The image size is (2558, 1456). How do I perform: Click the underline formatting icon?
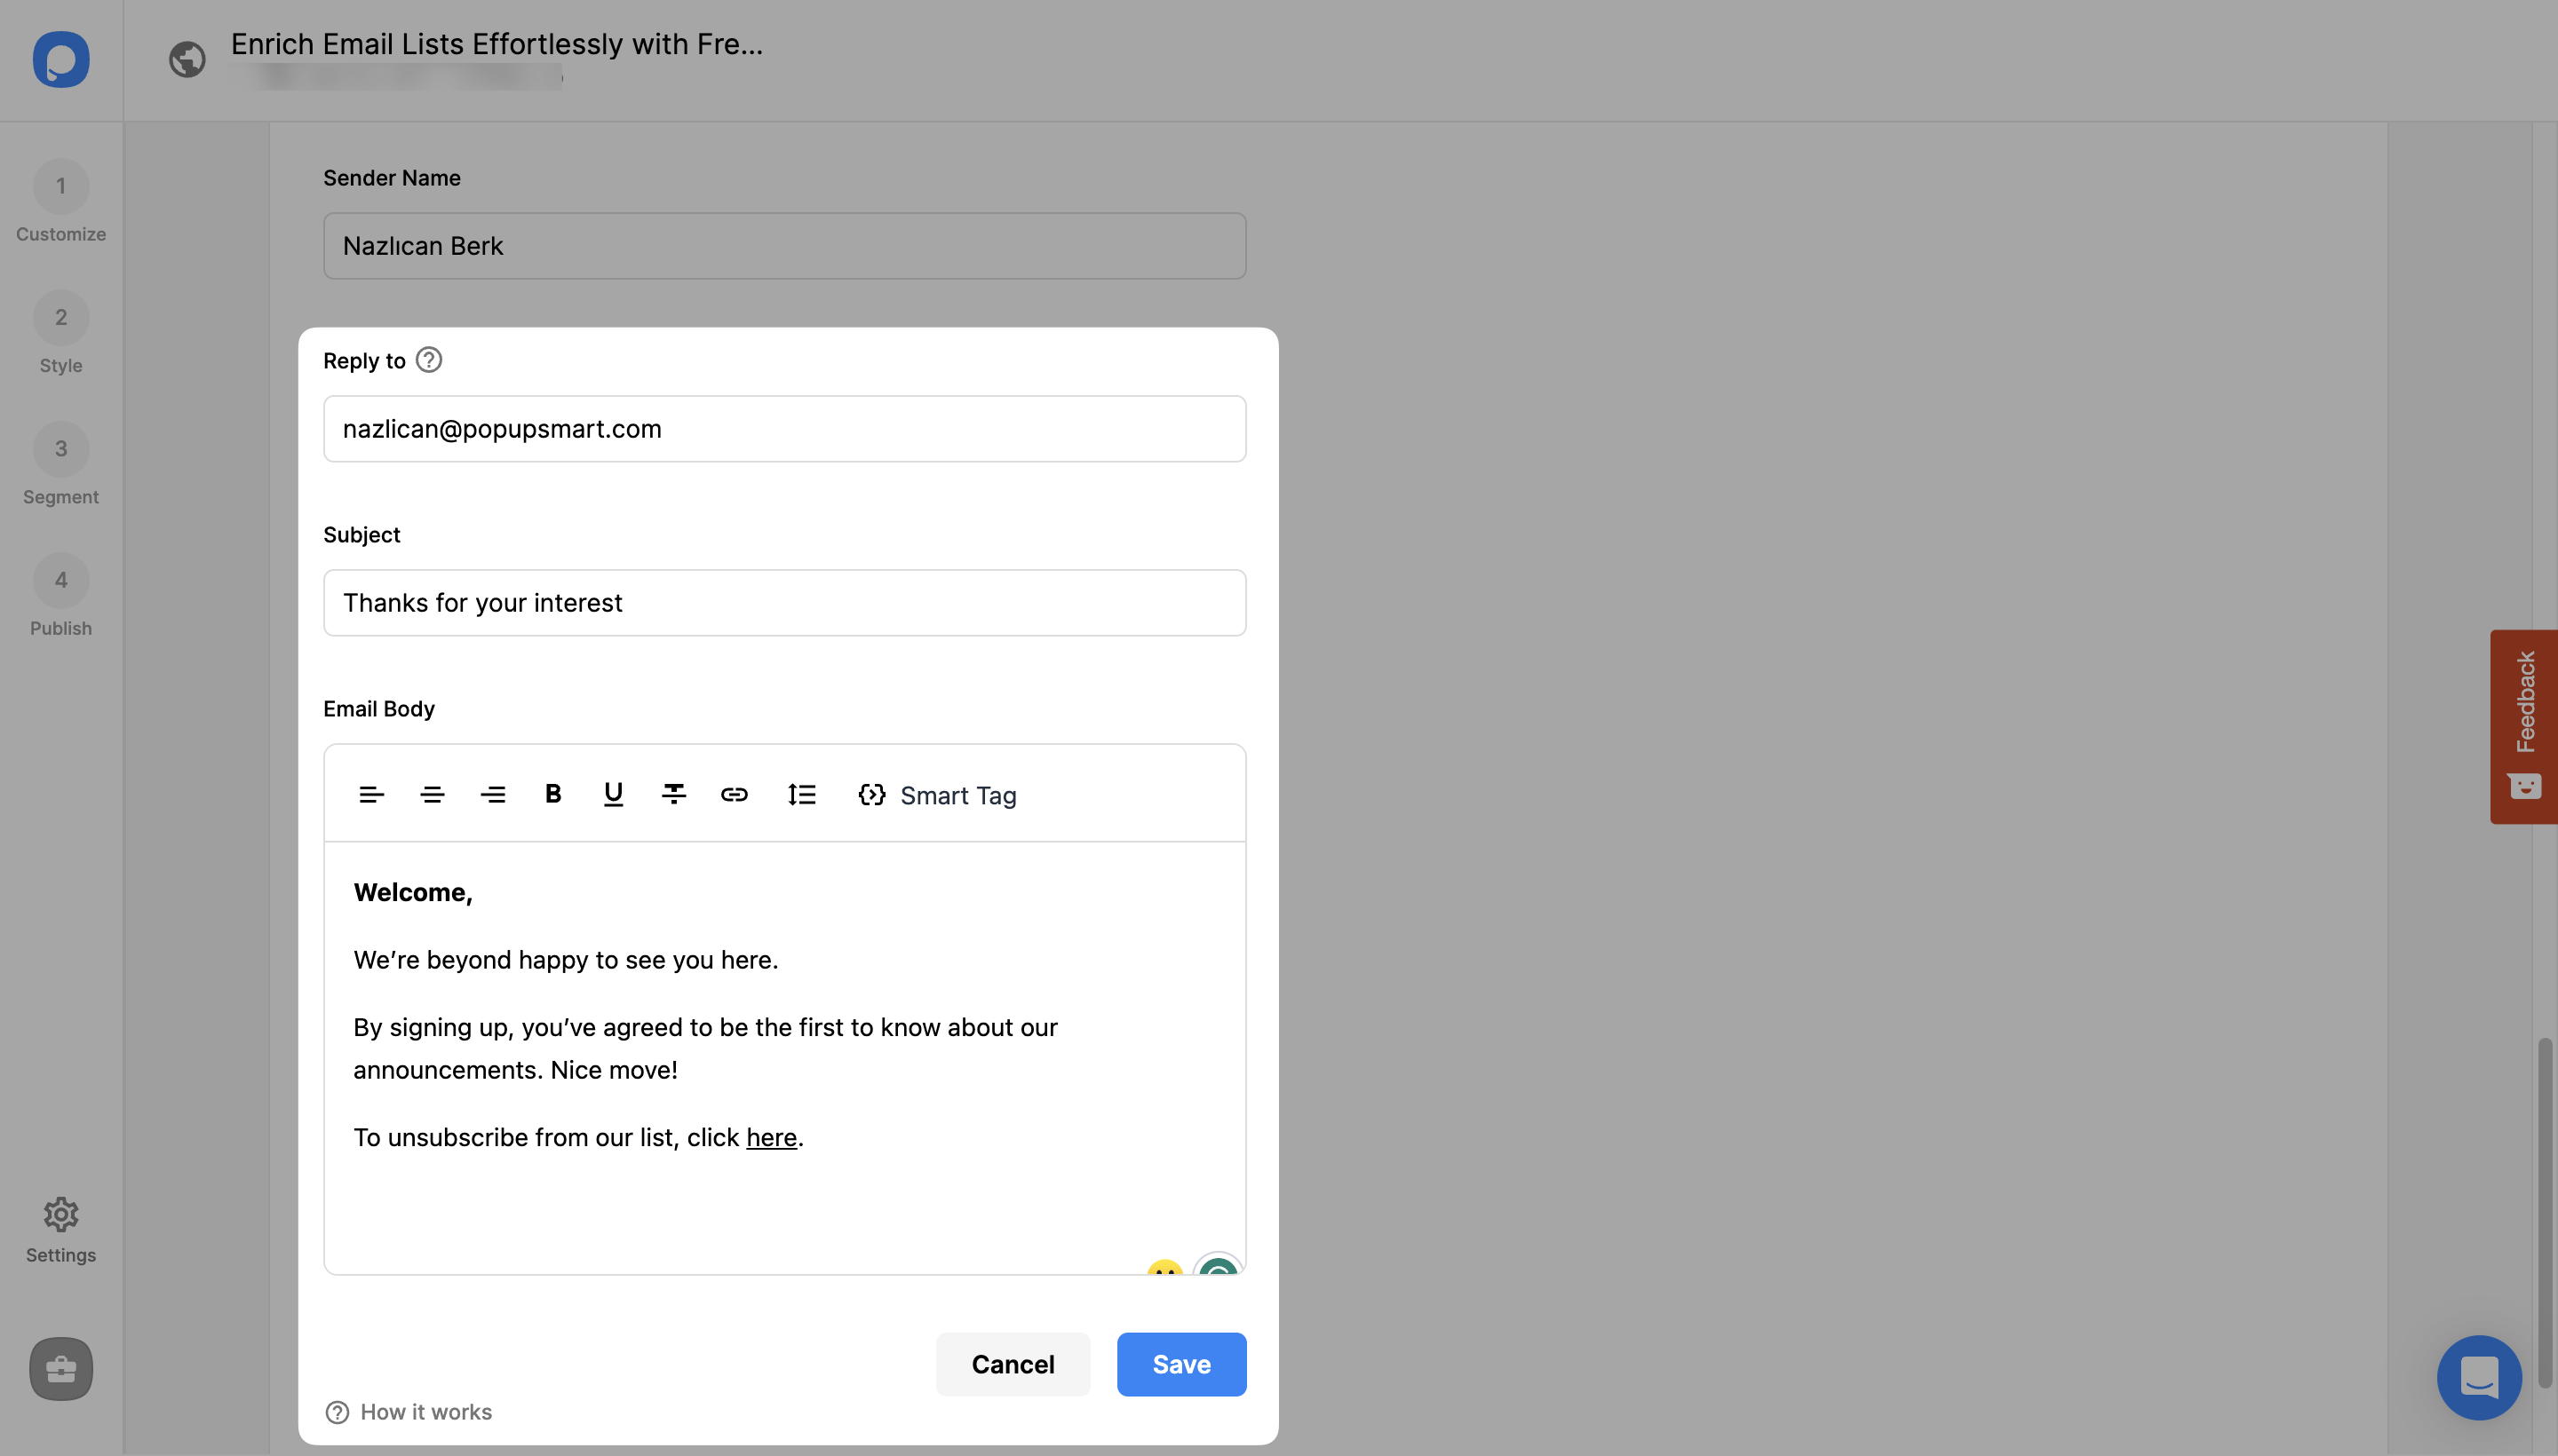point(611,794)
